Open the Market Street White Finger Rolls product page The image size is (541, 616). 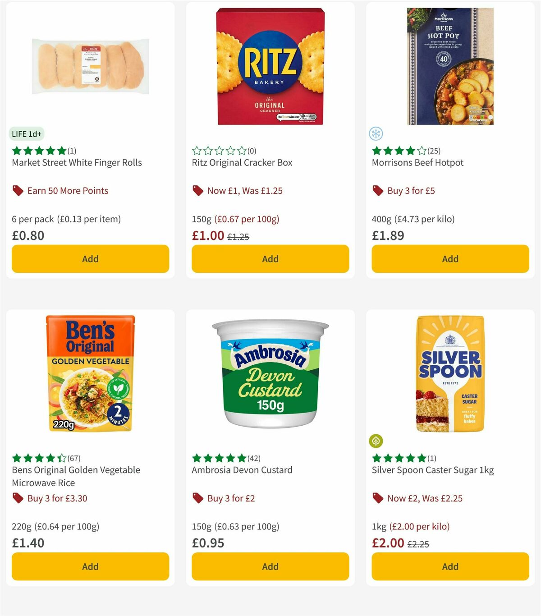coord(76,162)
